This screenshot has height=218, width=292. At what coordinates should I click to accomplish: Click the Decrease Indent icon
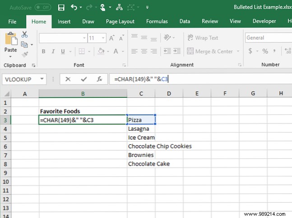[x=167, y=51]
